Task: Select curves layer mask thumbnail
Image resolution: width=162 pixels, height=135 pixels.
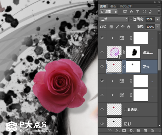Action: coord(140,95)
